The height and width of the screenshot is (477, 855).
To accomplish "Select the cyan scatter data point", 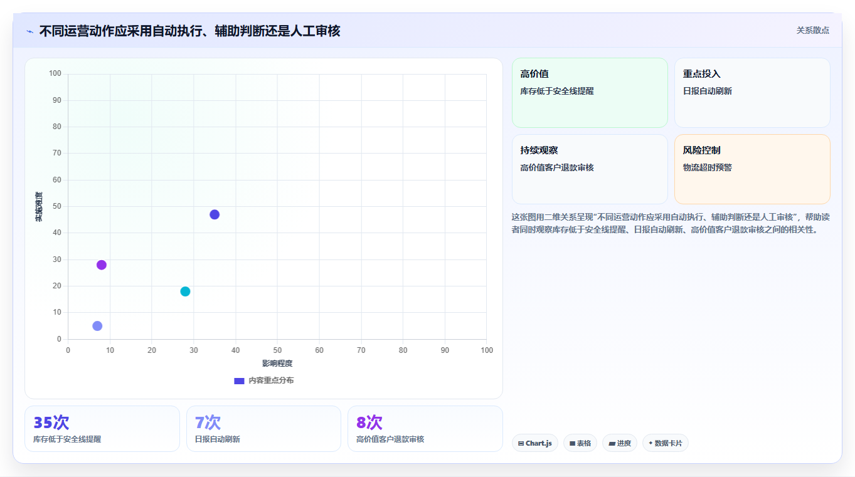I will 185,291.
